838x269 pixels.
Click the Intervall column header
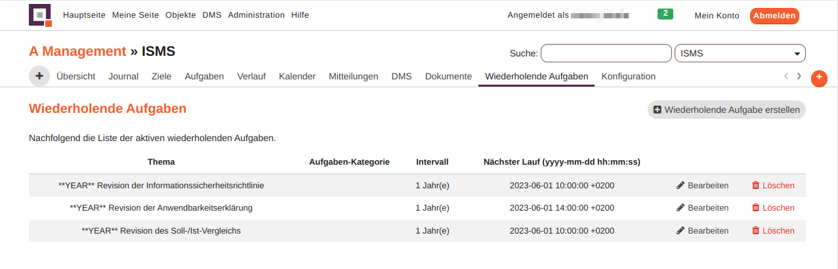pos(432,161)
